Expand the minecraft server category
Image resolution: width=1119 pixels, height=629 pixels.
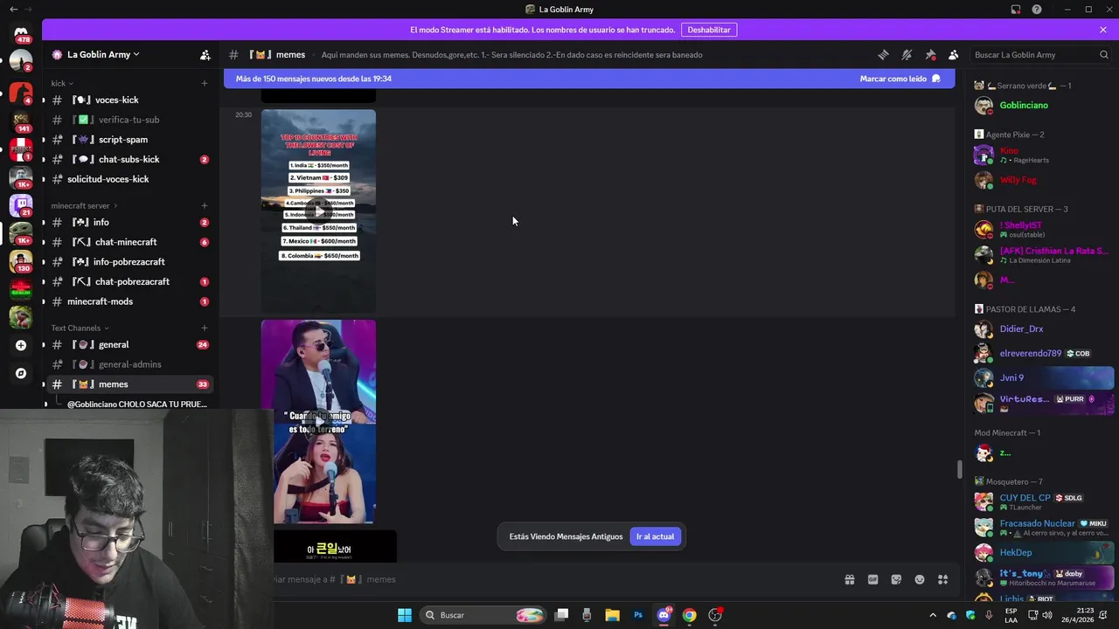(x=84, y=205)
